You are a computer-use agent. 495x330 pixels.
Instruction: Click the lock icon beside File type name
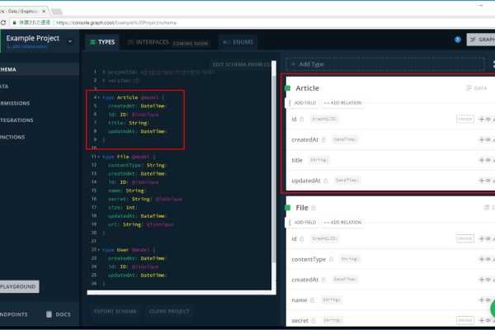(314, 208)
